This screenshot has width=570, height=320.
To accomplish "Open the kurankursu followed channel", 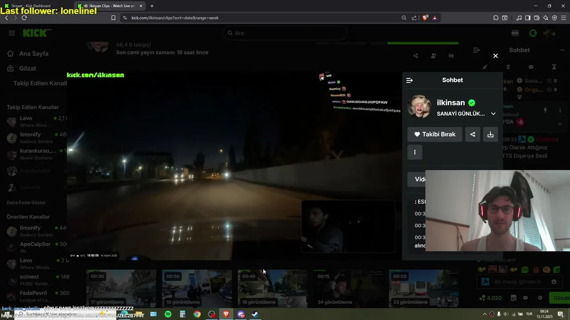I will pyautogui.click(x=36, y=154).
